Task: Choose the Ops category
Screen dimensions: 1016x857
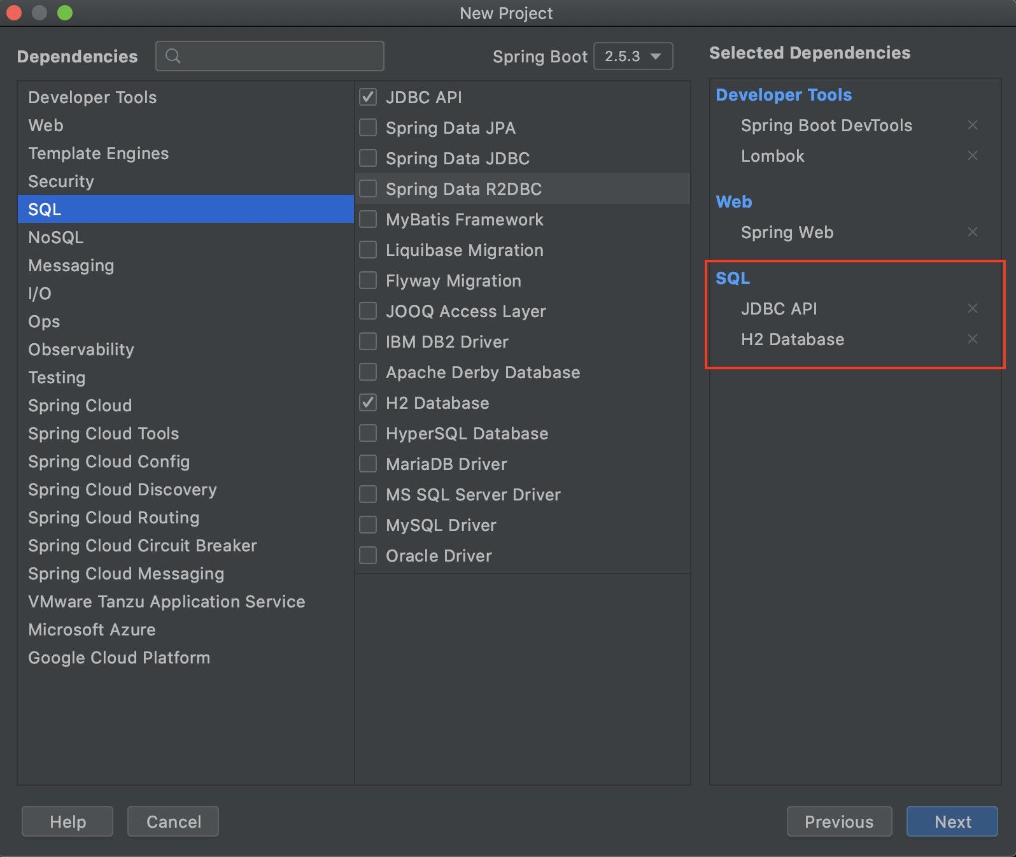Action: (x=185, y=321)
